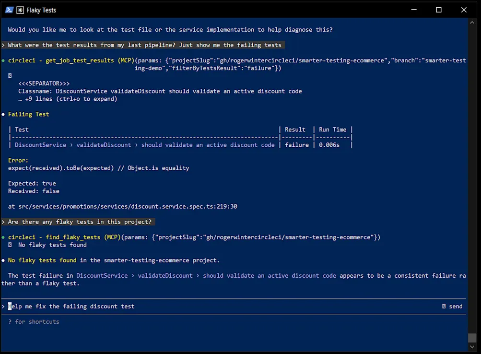The image size is (481, 354).
Task: Click the 'Error:' label
Action: point(18,160)
